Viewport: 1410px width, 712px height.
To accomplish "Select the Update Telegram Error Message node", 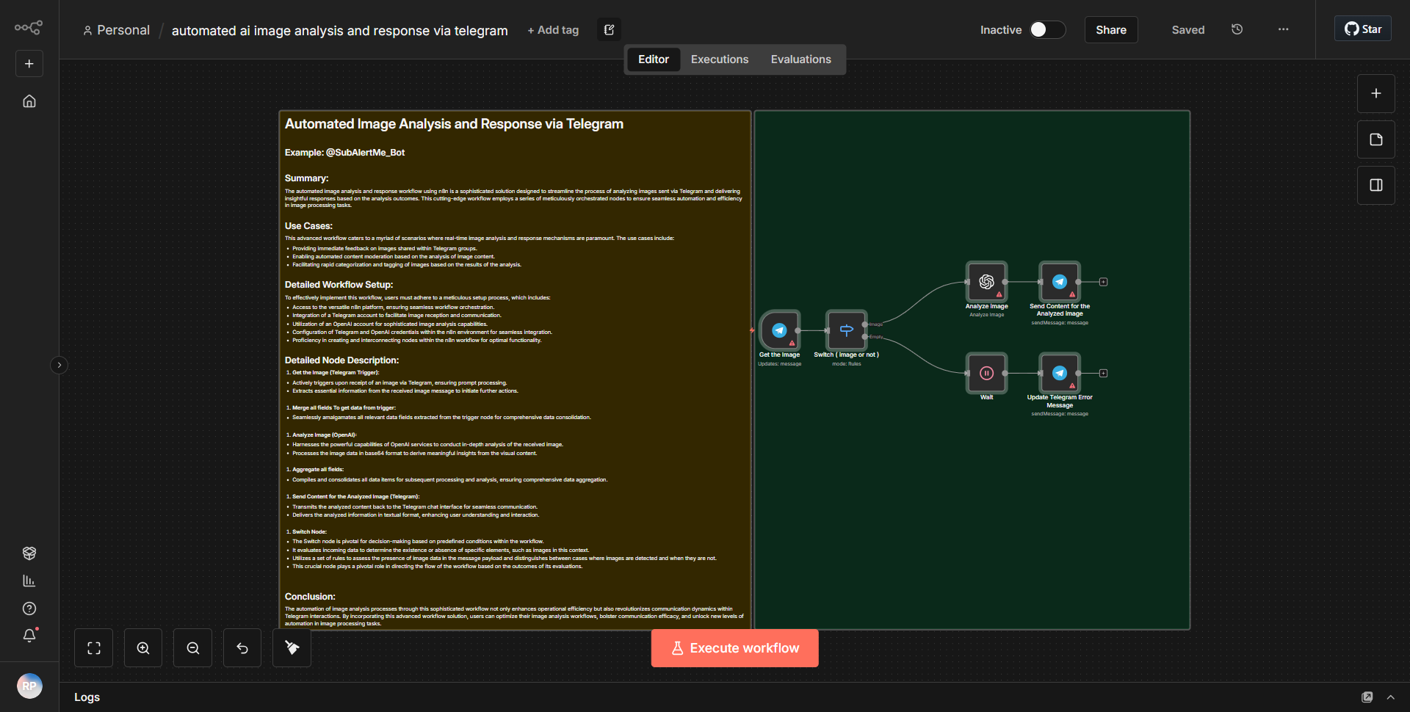I will tap(1060, 373).
